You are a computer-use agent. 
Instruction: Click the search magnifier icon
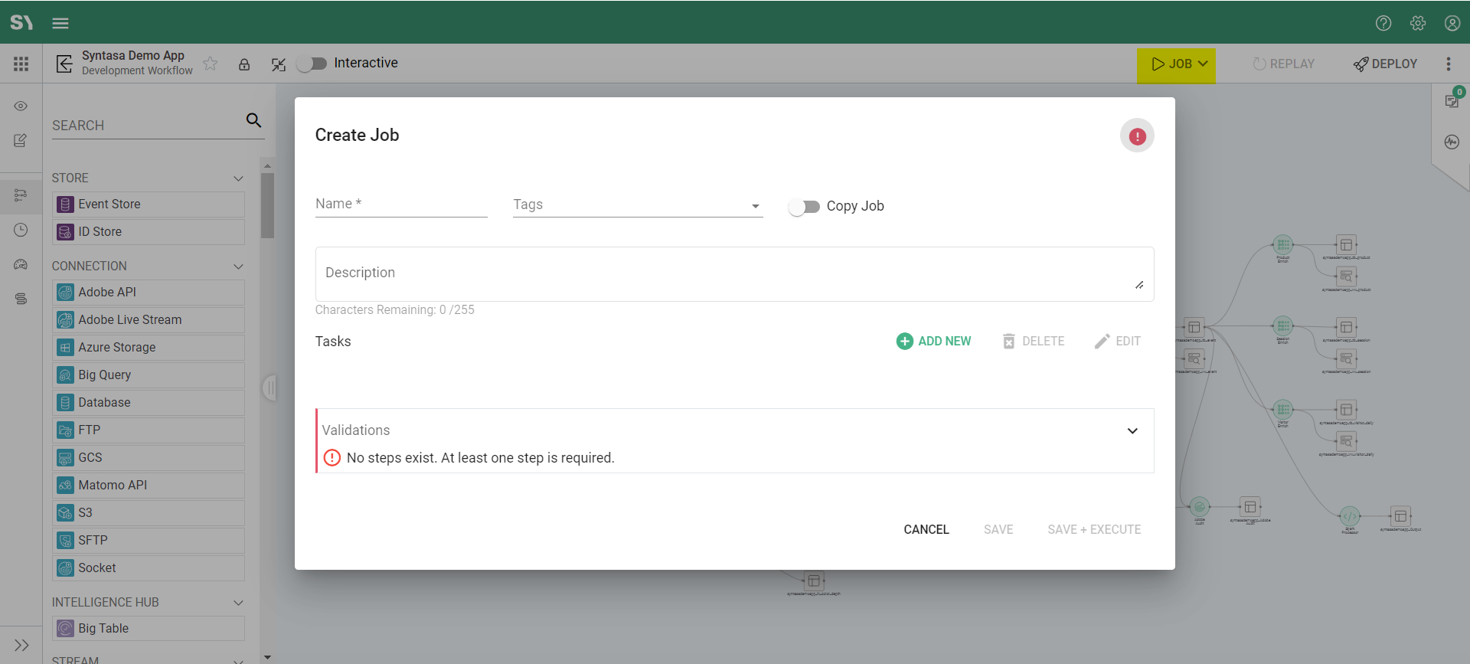(253, 120)
